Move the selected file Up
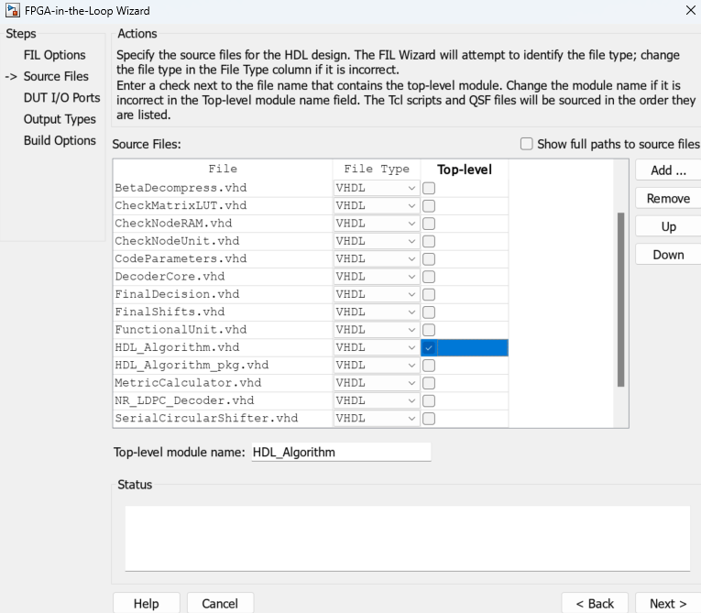The height and width of the screenshot is (613, 701). coord(668,226)
